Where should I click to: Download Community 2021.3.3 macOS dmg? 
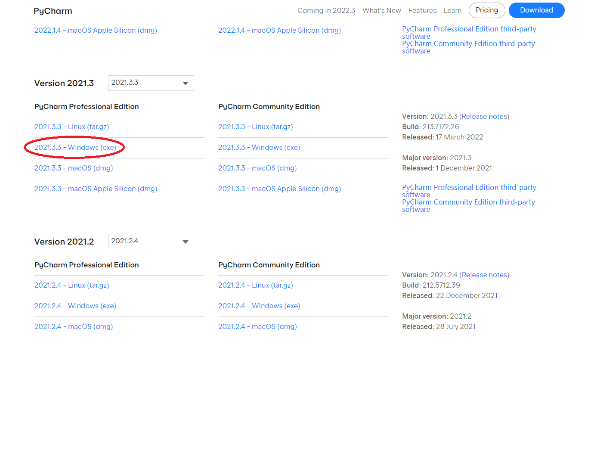point(257,168)
